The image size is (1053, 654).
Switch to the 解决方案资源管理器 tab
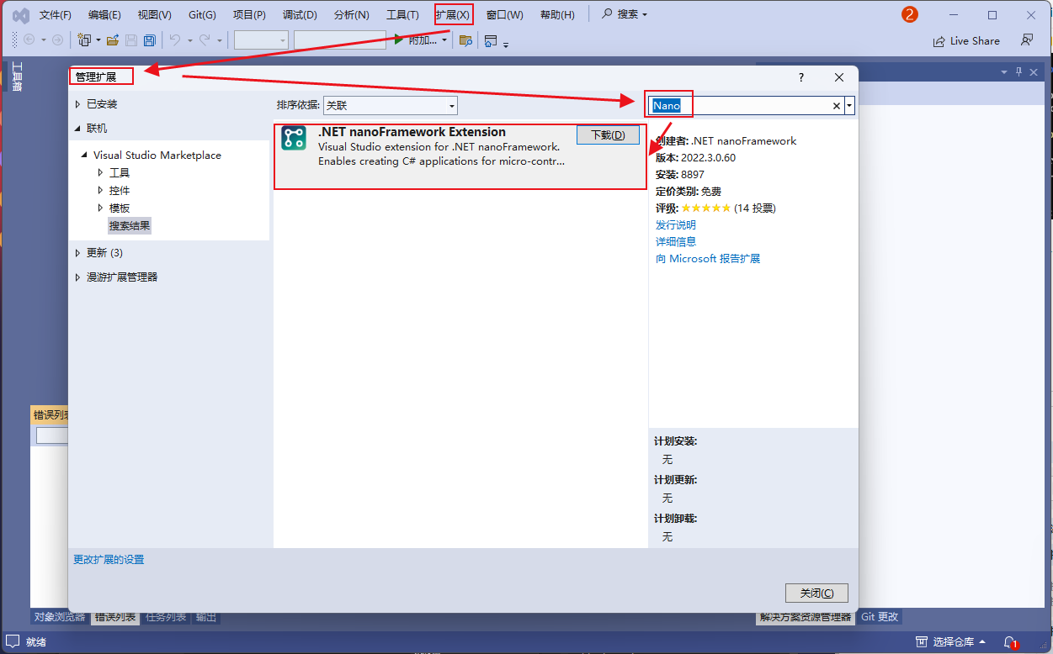tap(806, 617)
